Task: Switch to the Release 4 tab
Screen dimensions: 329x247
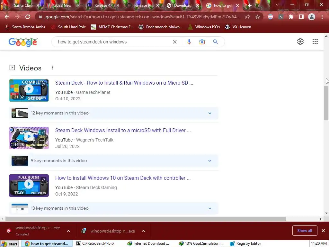Action: click(102, 5)
